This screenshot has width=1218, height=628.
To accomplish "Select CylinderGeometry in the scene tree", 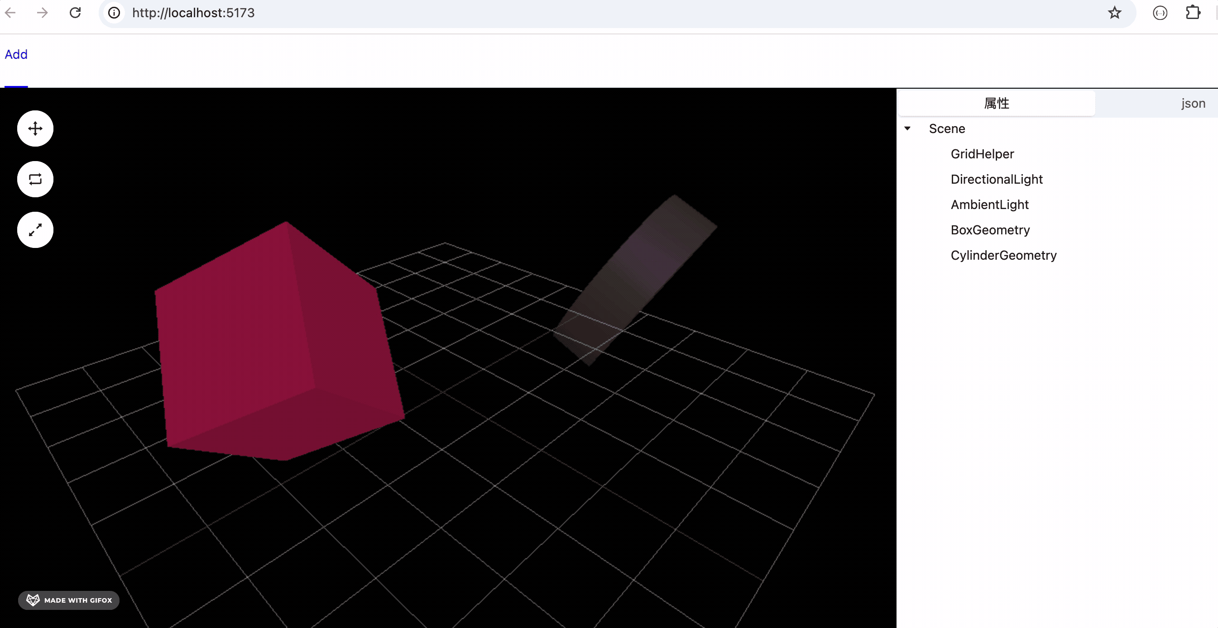I will tap(1003, 255).
